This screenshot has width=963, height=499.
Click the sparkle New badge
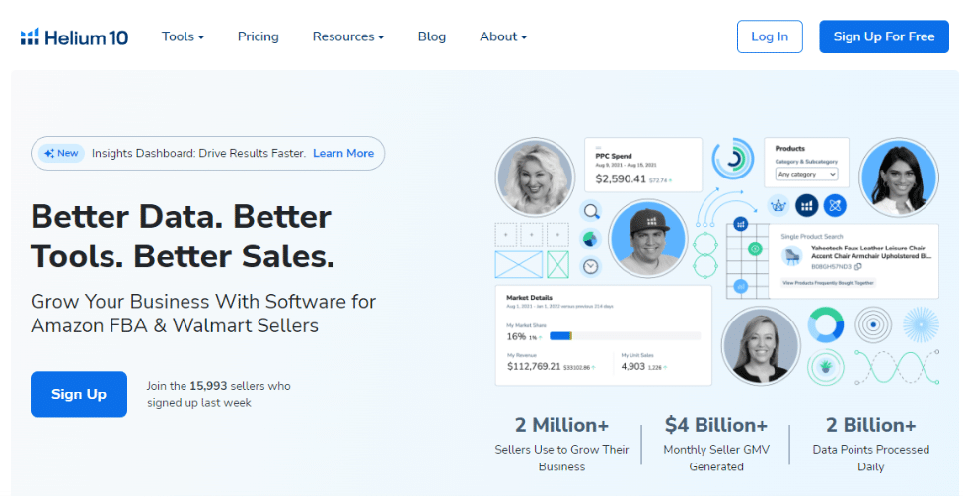point(61,153)
